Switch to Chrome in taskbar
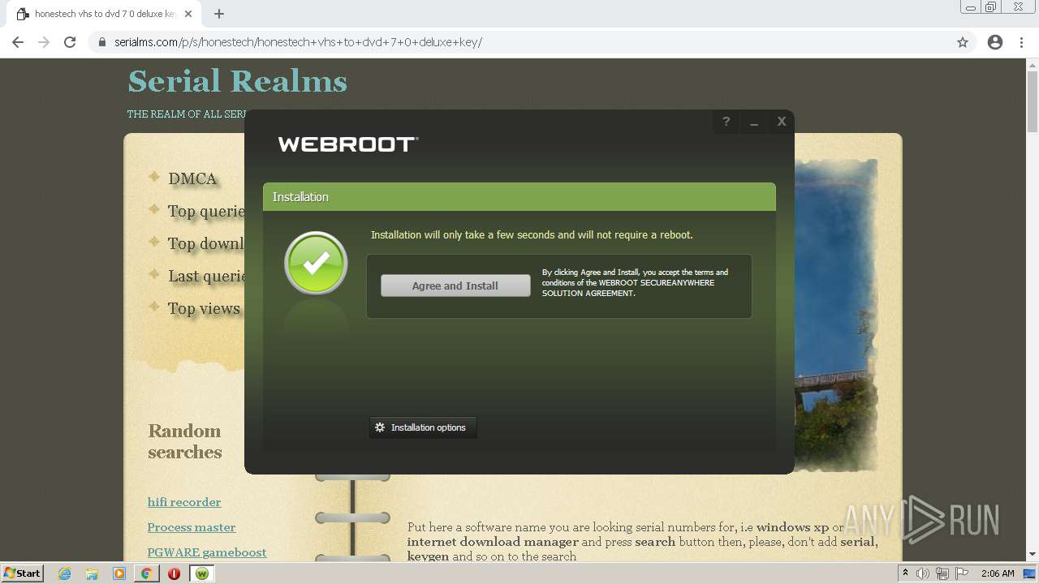 click(146, 573)
